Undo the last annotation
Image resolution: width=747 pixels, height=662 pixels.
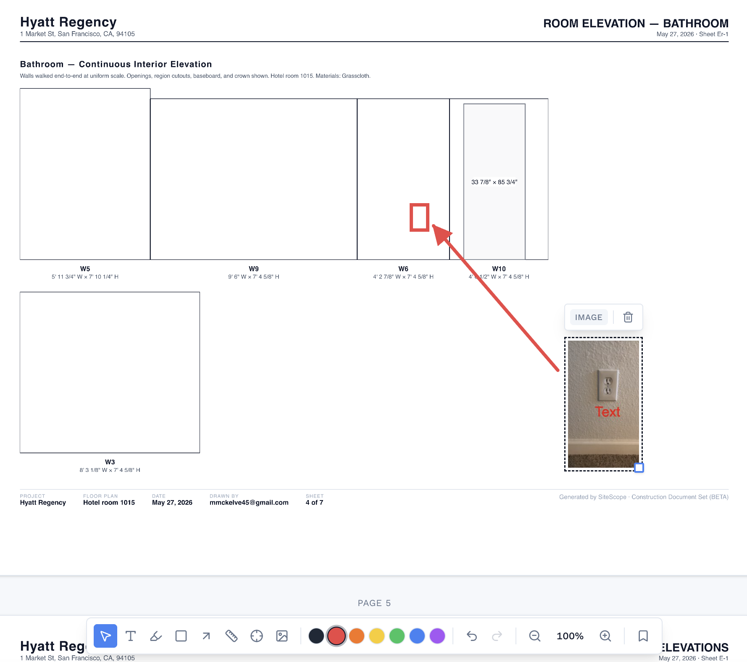pos(472,636)
